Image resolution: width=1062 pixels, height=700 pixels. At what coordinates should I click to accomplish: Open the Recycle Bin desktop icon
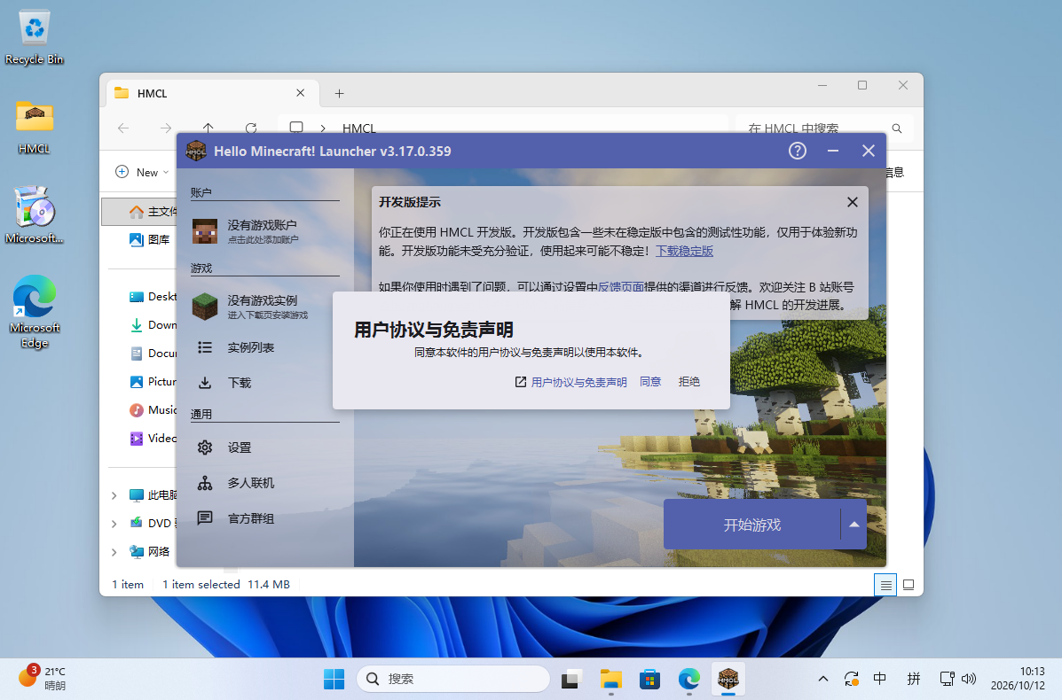point(34,38)
